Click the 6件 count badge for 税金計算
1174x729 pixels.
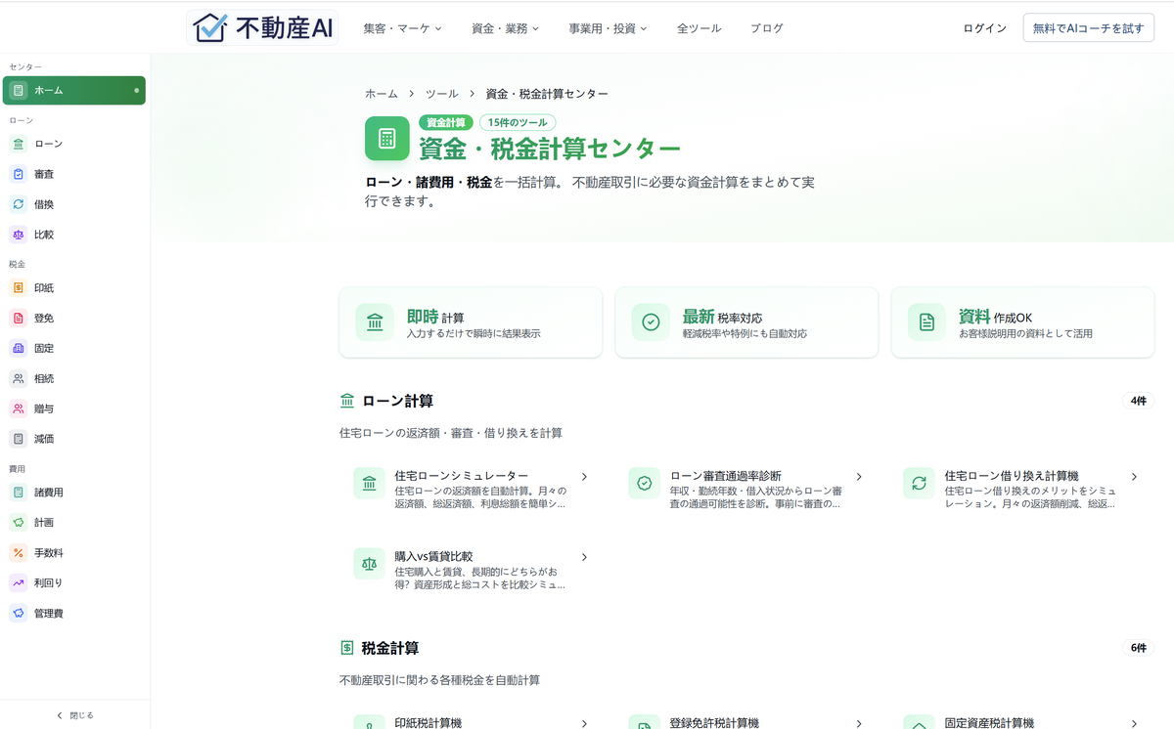(1138, 648)
